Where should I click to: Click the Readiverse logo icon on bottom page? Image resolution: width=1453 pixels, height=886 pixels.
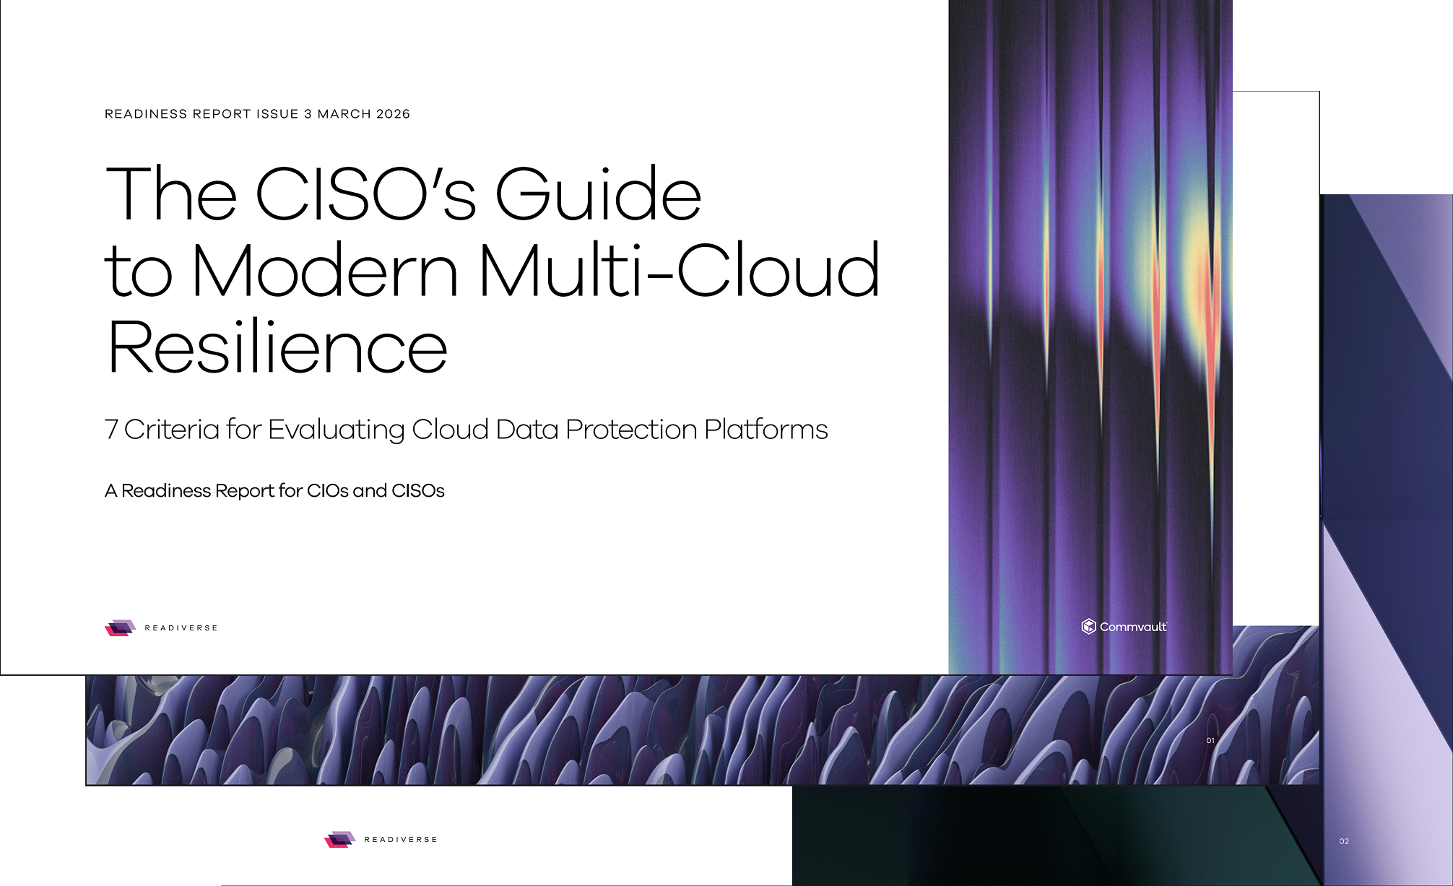339,839
